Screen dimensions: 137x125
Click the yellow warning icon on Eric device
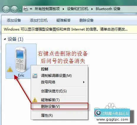(10, 69)
